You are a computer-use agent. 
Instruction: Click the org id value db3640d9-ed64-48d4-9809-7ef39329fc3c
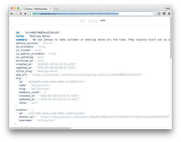click(x=56, y=82)
